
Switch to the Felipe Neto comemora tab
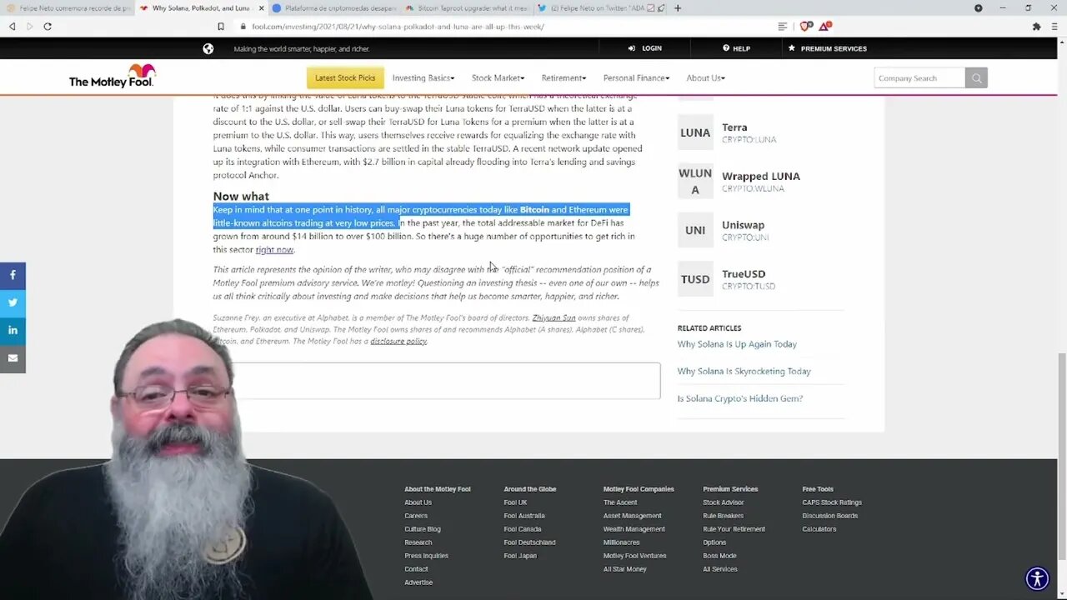click(68, 8)
